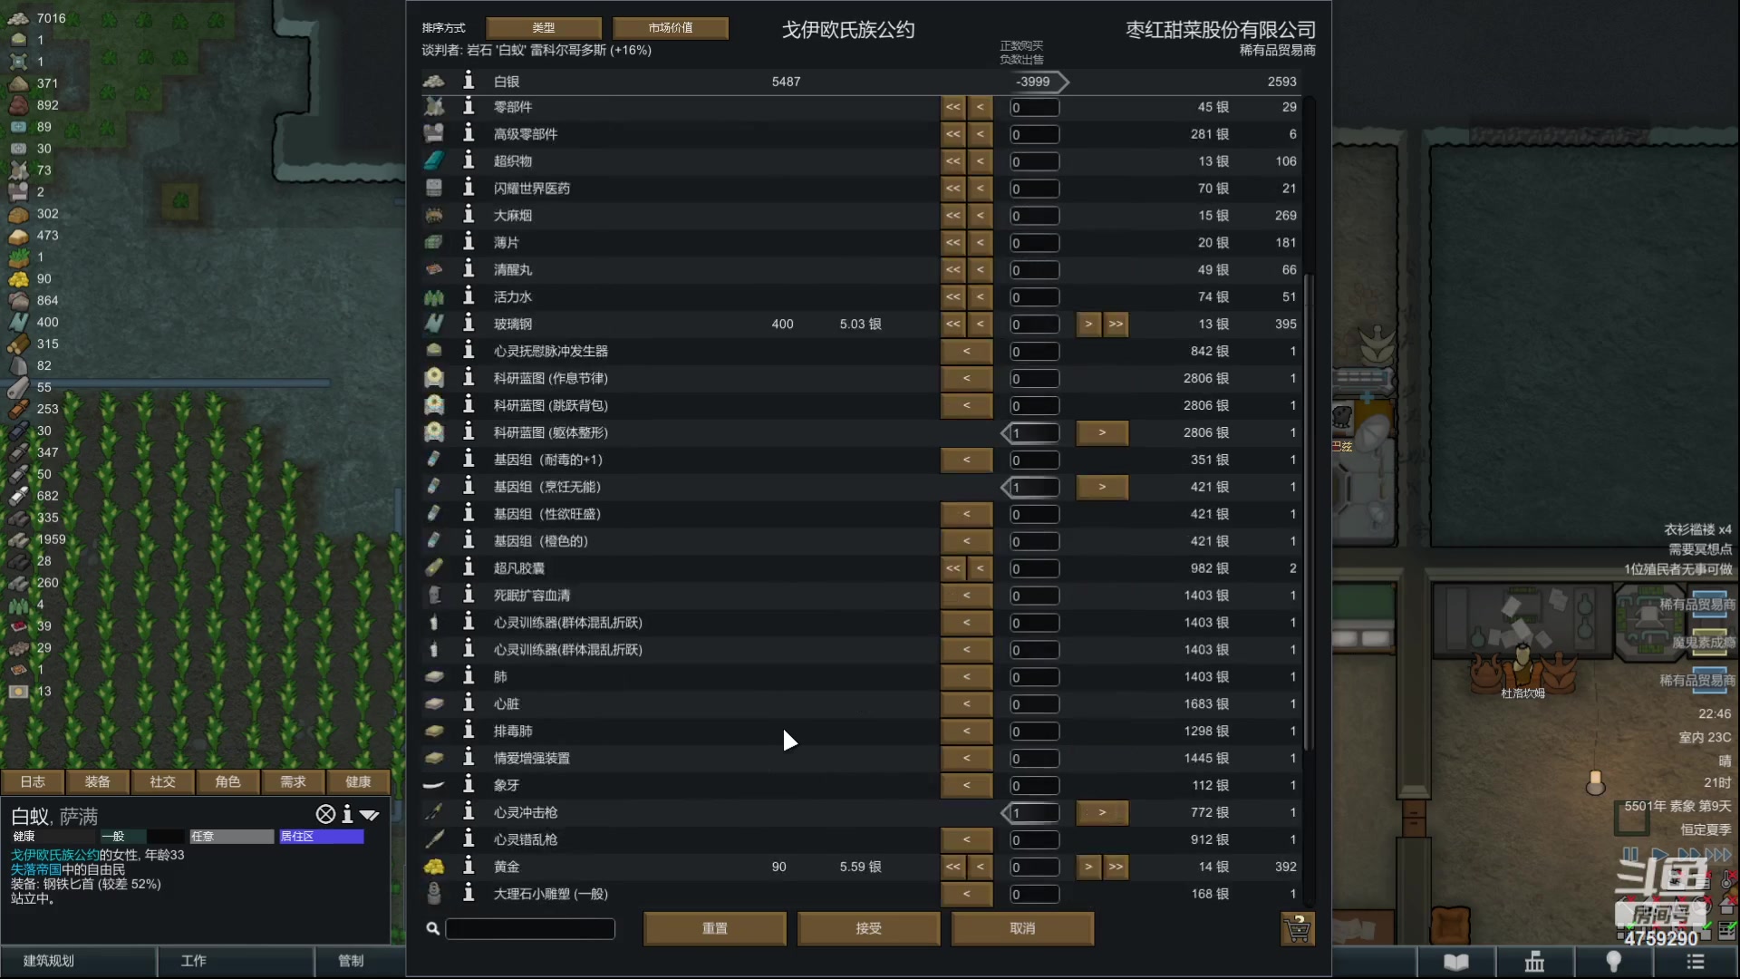Image resolution: width=1740 pixels, height=979 pixels.
Task: Click the 象牙 tusk item icon
Action: point(434,785)
